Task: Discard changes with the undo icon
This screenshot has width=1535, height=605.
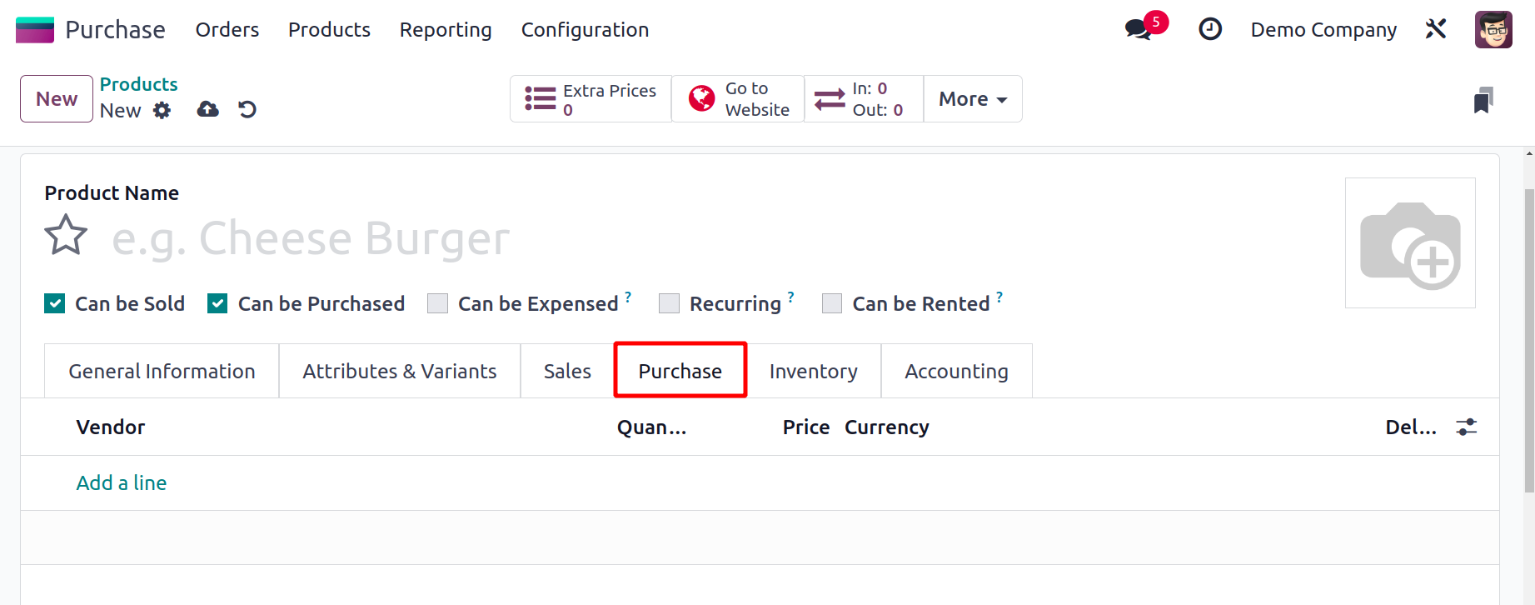Action: pyautogui.click(x=247, y=109)
